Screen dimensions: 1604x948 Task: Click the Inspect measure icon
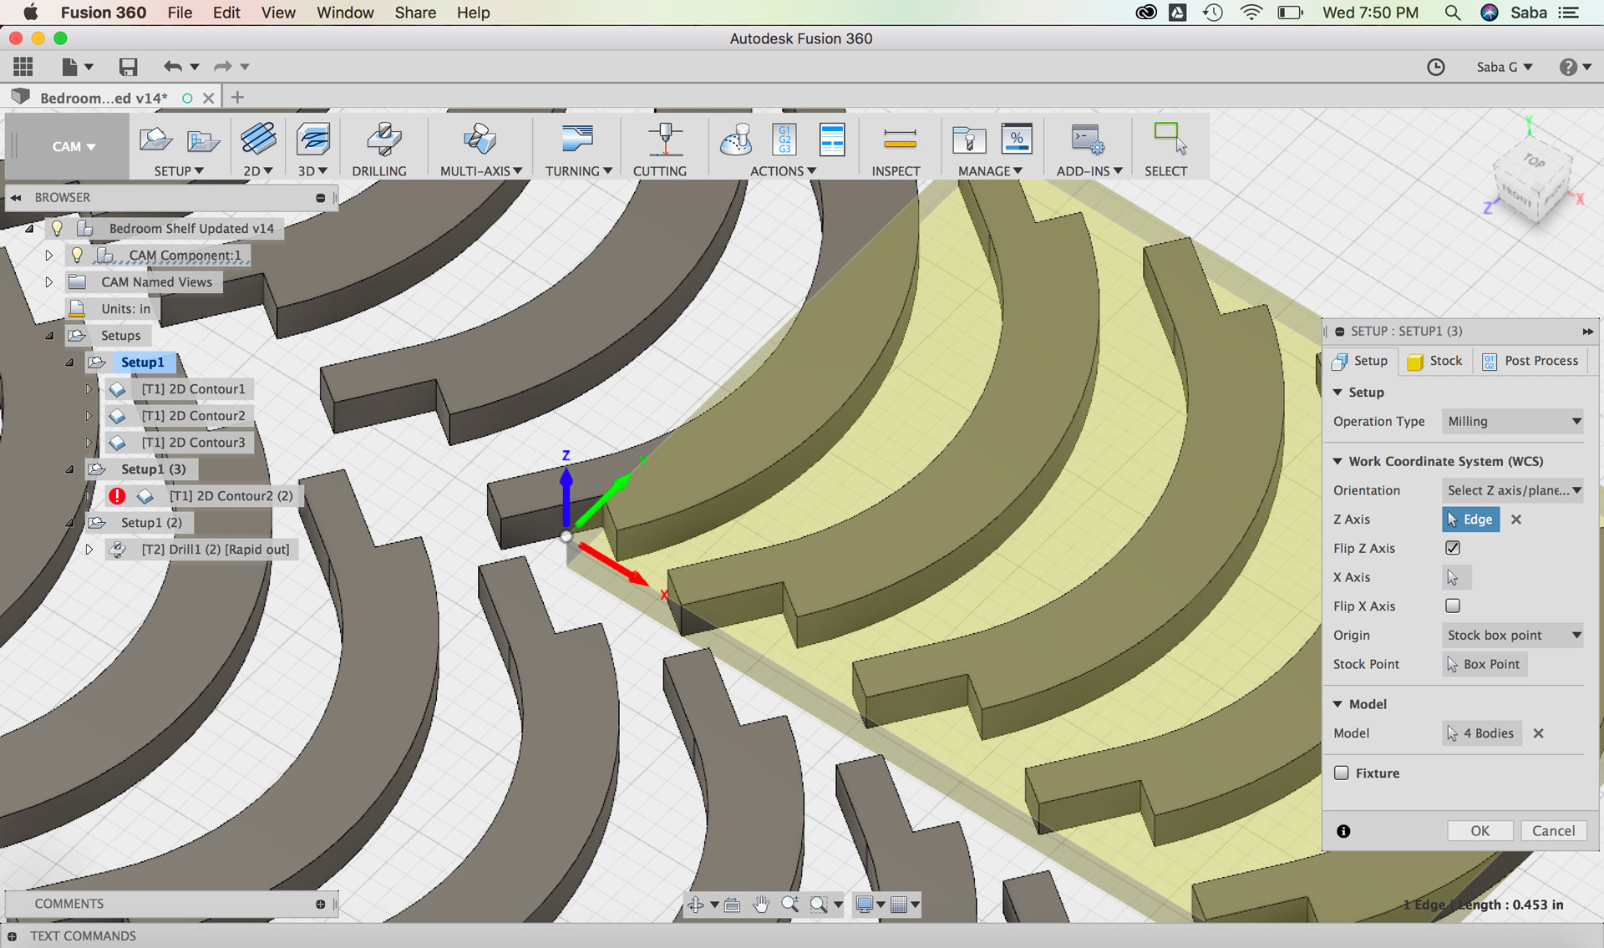tap(899, 139)
